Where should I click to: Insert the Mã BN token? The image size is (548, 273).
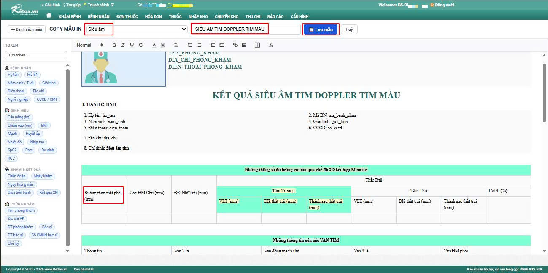tap(32, 75)
